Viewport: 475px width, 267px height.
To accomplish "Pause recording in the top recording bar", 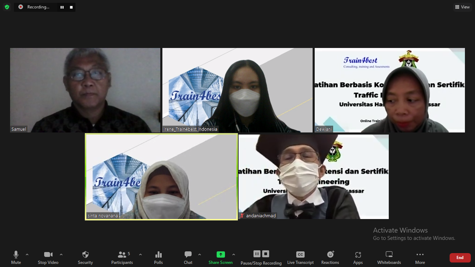I will pyautogui.click(x=62, y=7).
